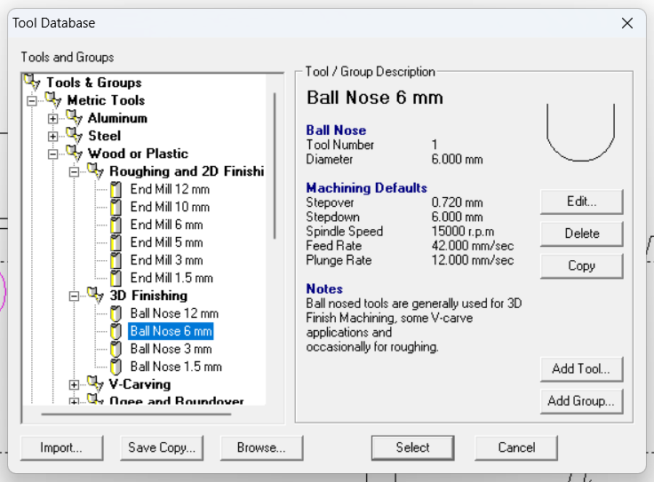Select the Metric Tools group label
Viewport: 654px width, 482px height.
[x=106, y=100]
